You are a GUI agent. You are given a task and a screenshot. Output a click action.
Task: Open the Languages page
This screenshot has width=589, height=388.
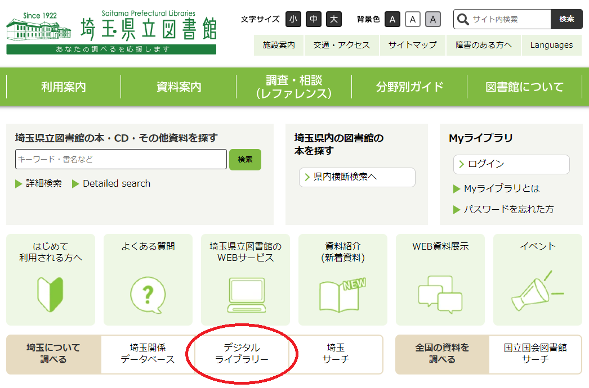point(551,45)
